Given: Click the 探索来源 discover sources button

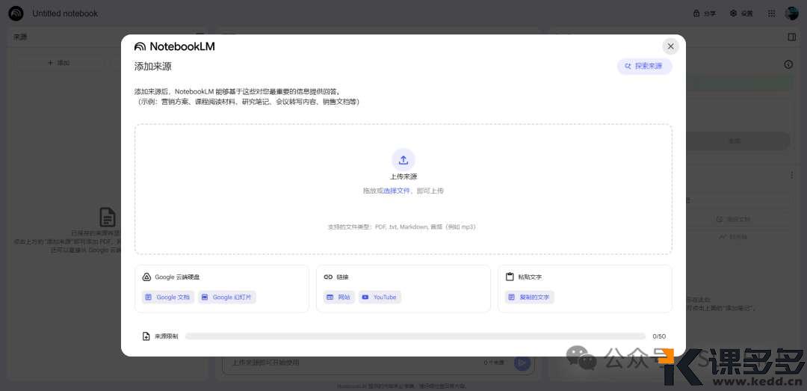Looking at the screenshot, I should [644, 67].
